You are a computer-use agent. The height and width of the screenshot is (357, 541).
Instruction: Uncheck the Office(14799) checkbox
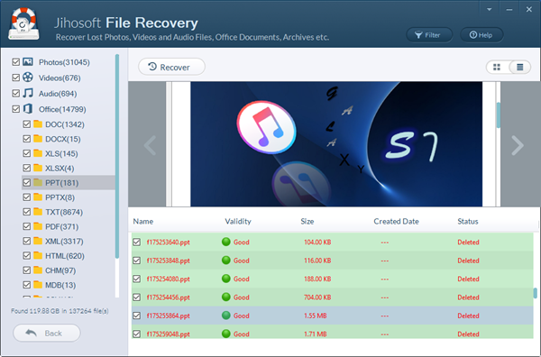pyautogui.click(x=16, y=109)
